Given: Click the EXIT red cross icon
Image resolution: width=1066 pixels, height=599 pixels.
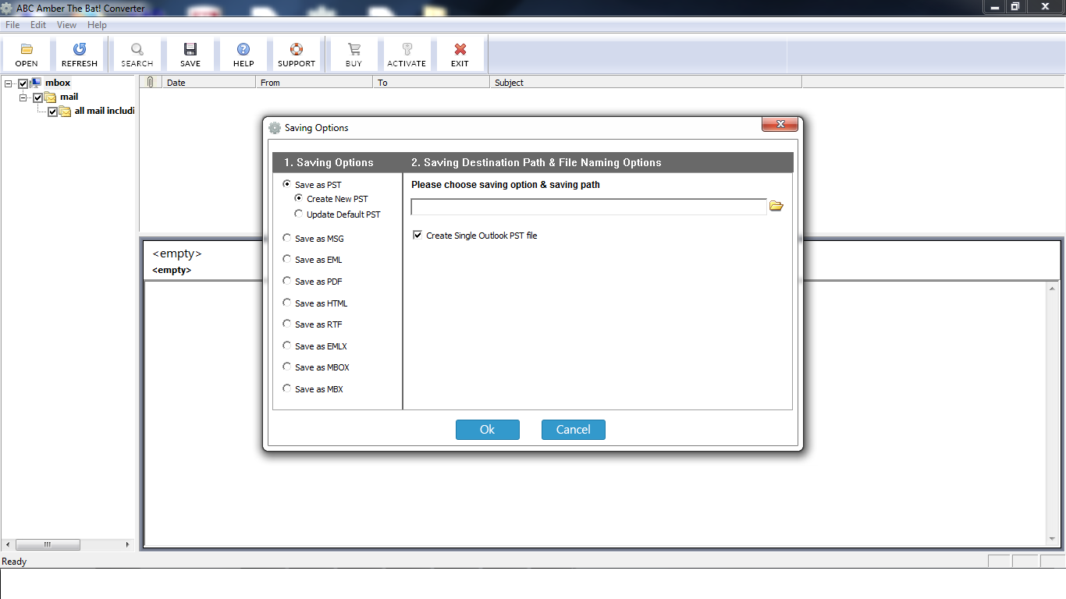Looking at the screenshot, I should pyautogui.click(x=460, y=49).
